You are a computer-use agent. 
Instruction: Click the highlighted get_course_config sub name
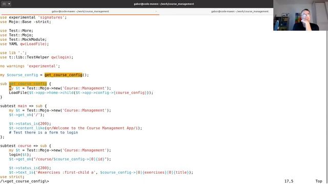coord(28,84)
